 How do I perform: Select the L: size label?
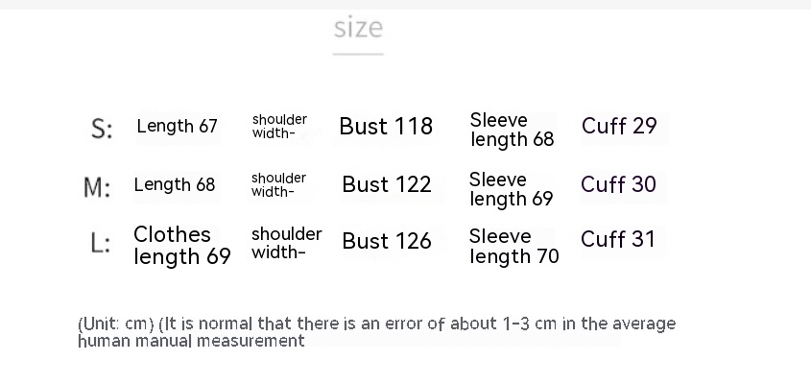(x=101, y=244)
